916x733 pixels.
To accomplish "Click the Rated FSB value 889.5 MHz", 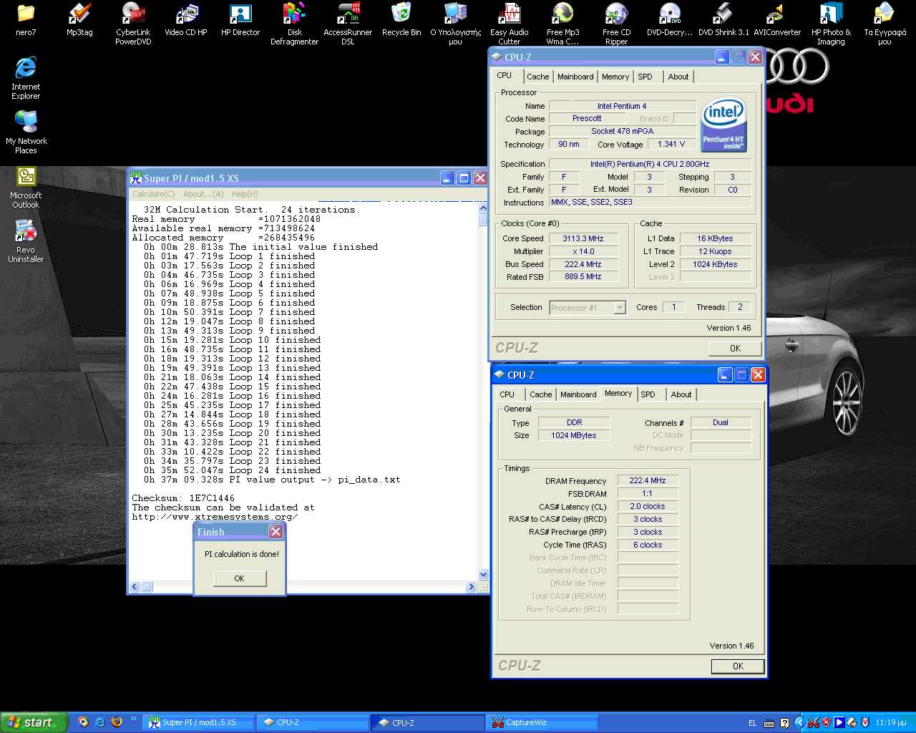I will click(583, 277).
